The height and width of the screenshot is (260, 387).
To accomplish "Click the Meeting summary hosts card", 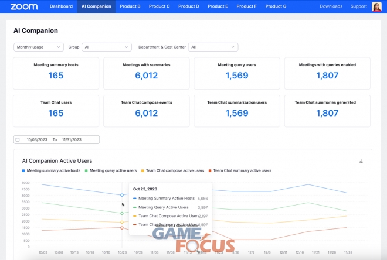I will click(x=56, y=73).
